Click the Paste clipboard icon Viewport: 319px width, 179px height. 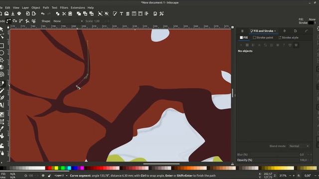tap(70, 13)
